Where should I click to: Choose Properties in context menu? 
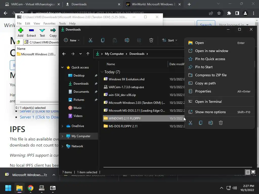coord(219,91)
